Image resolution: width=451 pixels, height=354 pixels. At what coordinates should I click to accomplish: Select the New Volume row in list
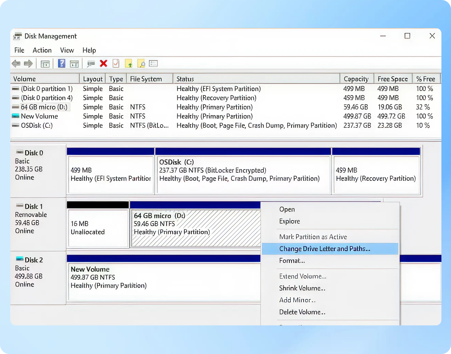pos(39,116)
